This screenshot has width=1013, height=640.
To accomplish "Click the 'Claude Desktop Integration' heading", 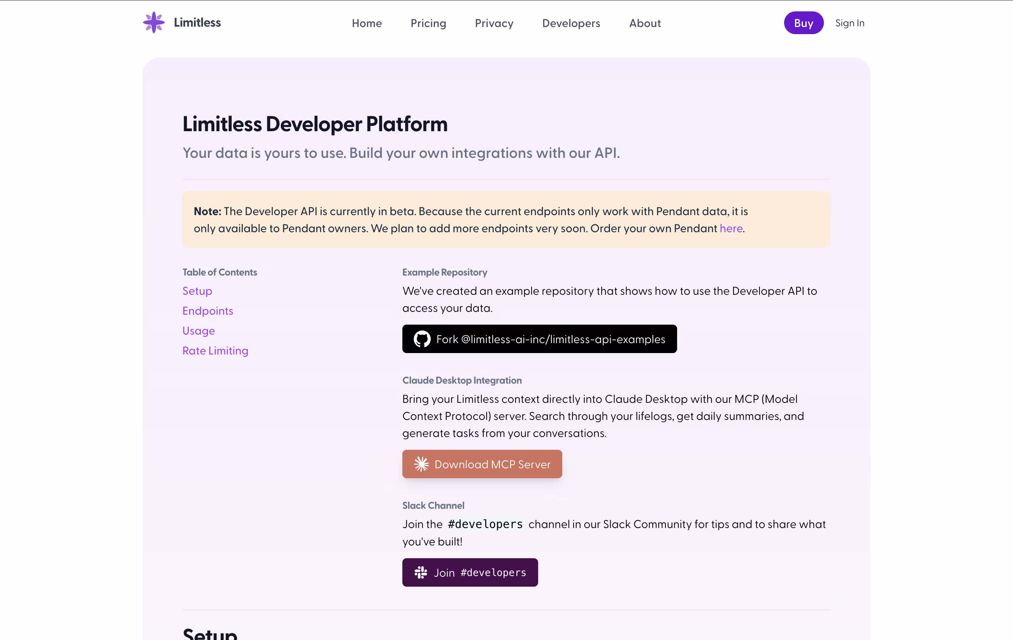I will tap(462, 380).
